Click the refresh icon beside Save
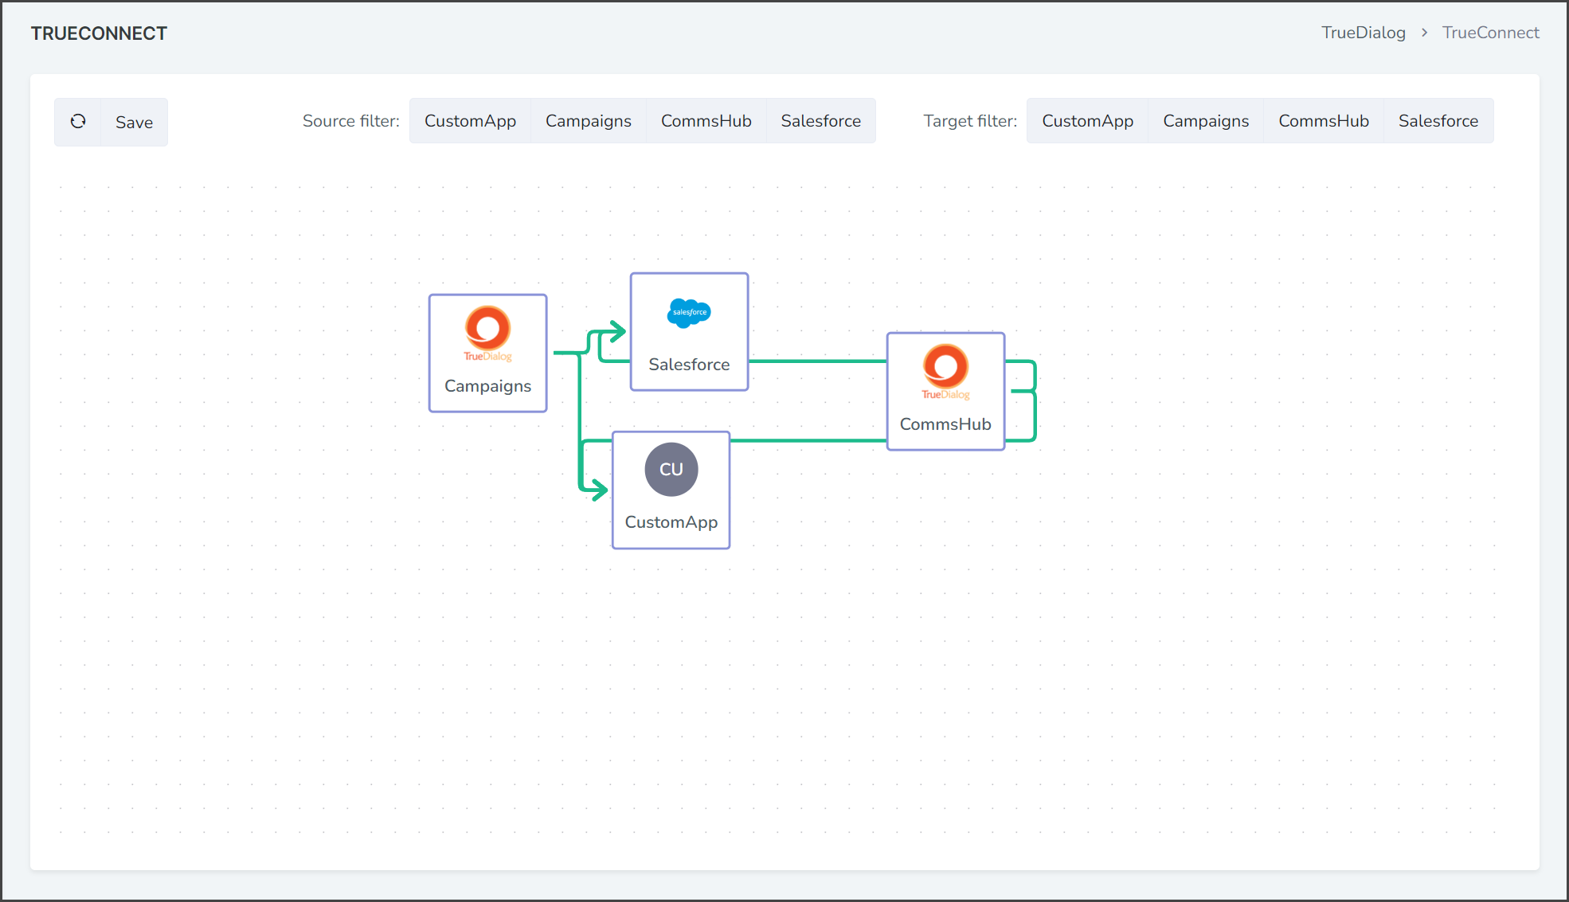Viewport: 1569px width, 902px height. coord(78,122)
